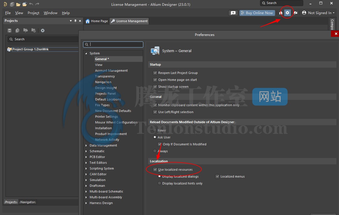The height and width of the screenshot is (215, 339).
Task: Expand the Simulation tree node
Action: 86,180
